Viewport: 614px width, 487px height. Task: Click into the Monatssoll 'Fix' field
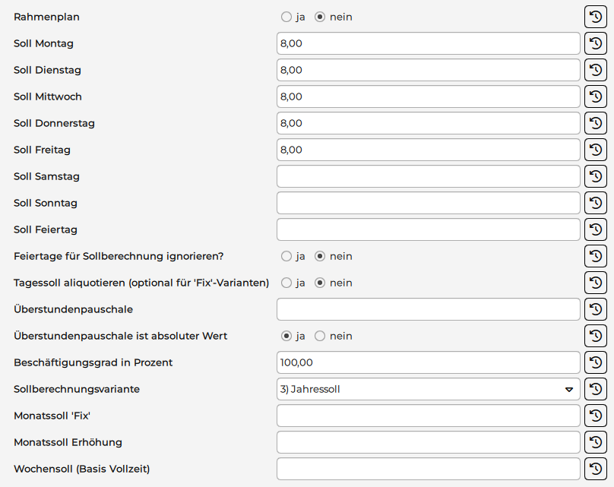[428, 416]
